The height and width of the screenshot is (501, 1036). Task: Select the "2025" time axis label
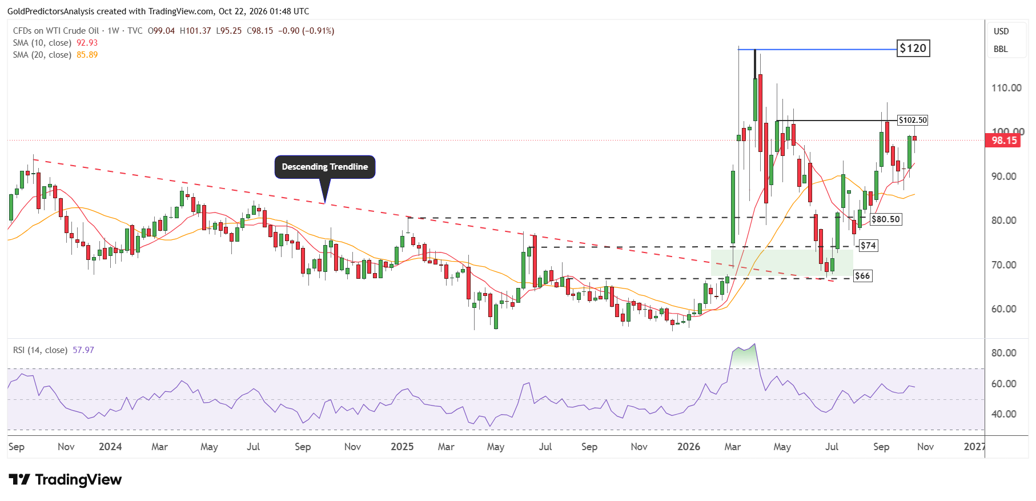coord(402,447)
